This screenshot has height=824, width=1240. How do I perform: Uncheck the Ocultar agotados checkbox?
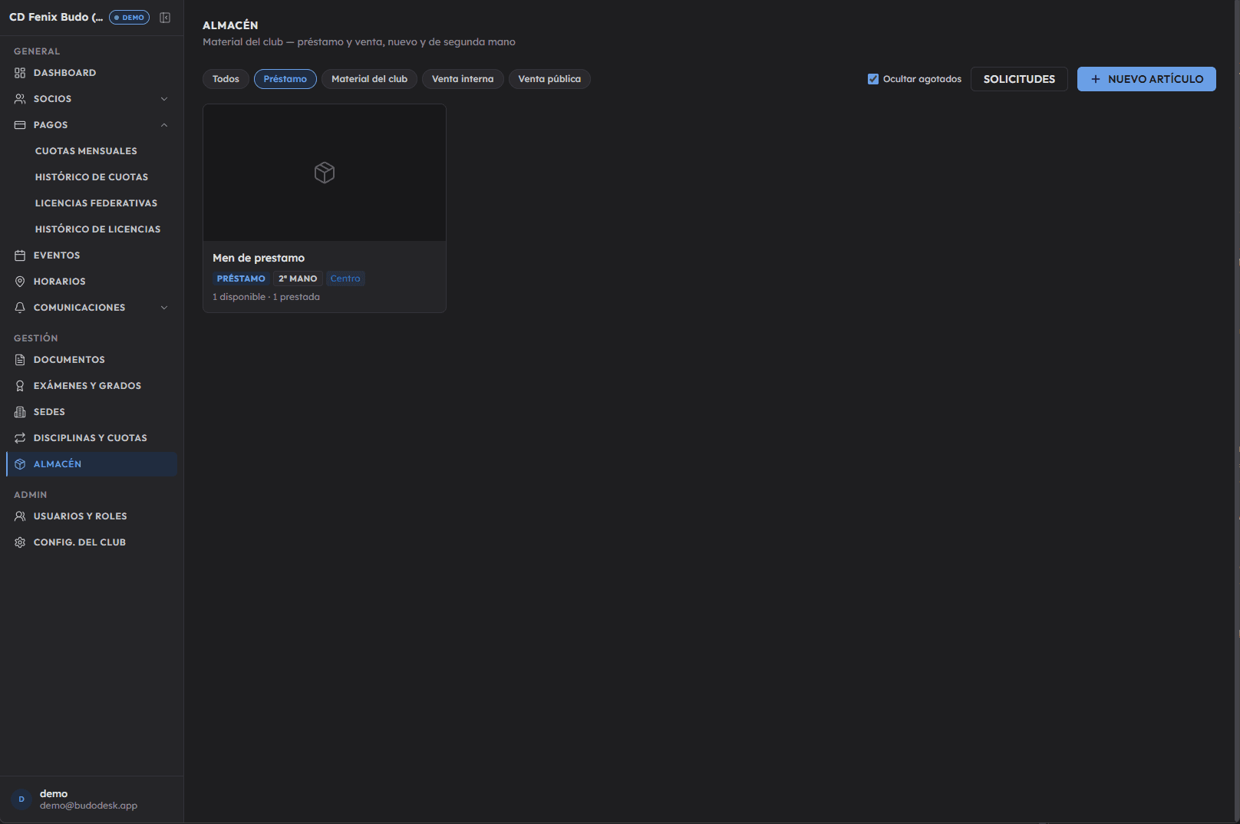coord(873,79)
